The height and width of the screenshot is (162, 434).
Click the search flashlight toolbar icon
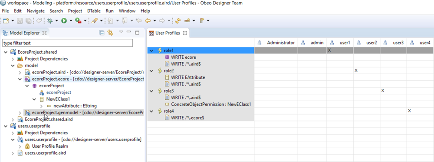click(94, 20)
